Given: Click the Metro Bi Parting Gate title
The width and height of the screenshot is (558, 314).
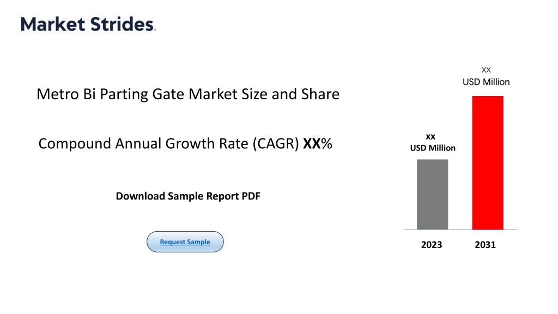Looking at the screenshot, I should [x=188, y=94].
